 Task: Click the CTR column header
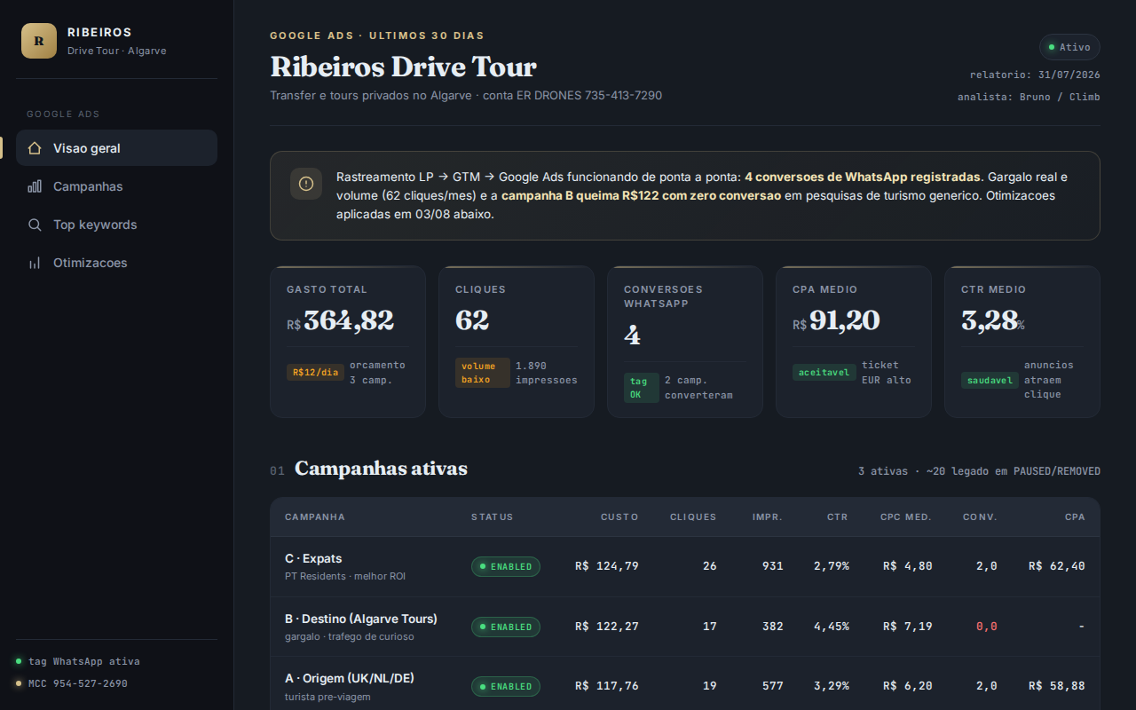[838, 517]
